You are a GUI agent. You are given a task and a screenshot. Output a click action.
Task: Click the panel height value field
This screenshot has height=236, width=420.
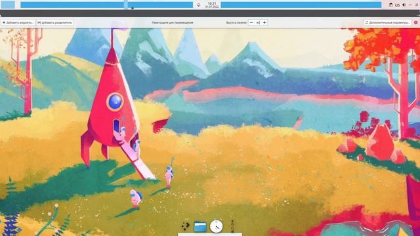[x=258, y=23]
